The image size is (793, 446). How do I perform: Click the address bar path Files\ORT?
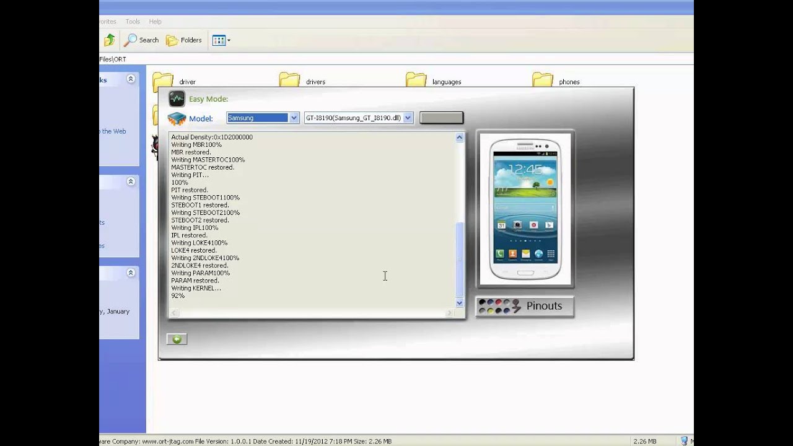click(x=113, y=59)
